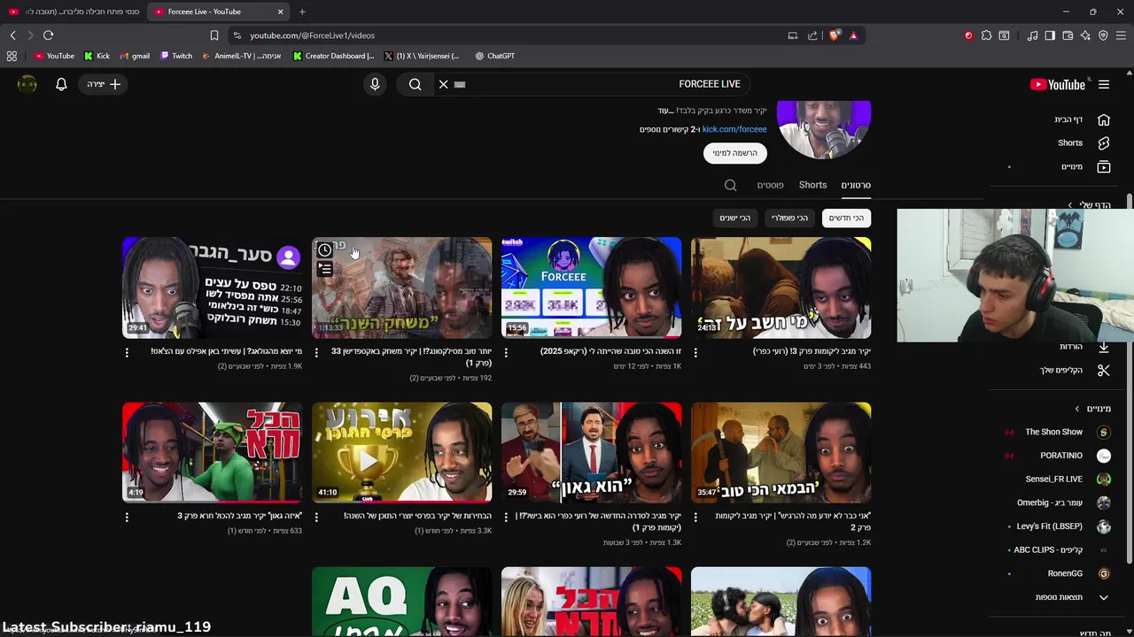Select the Oldest filter chip
This screenshot has width=1134, height=637.
pos(734,218)
